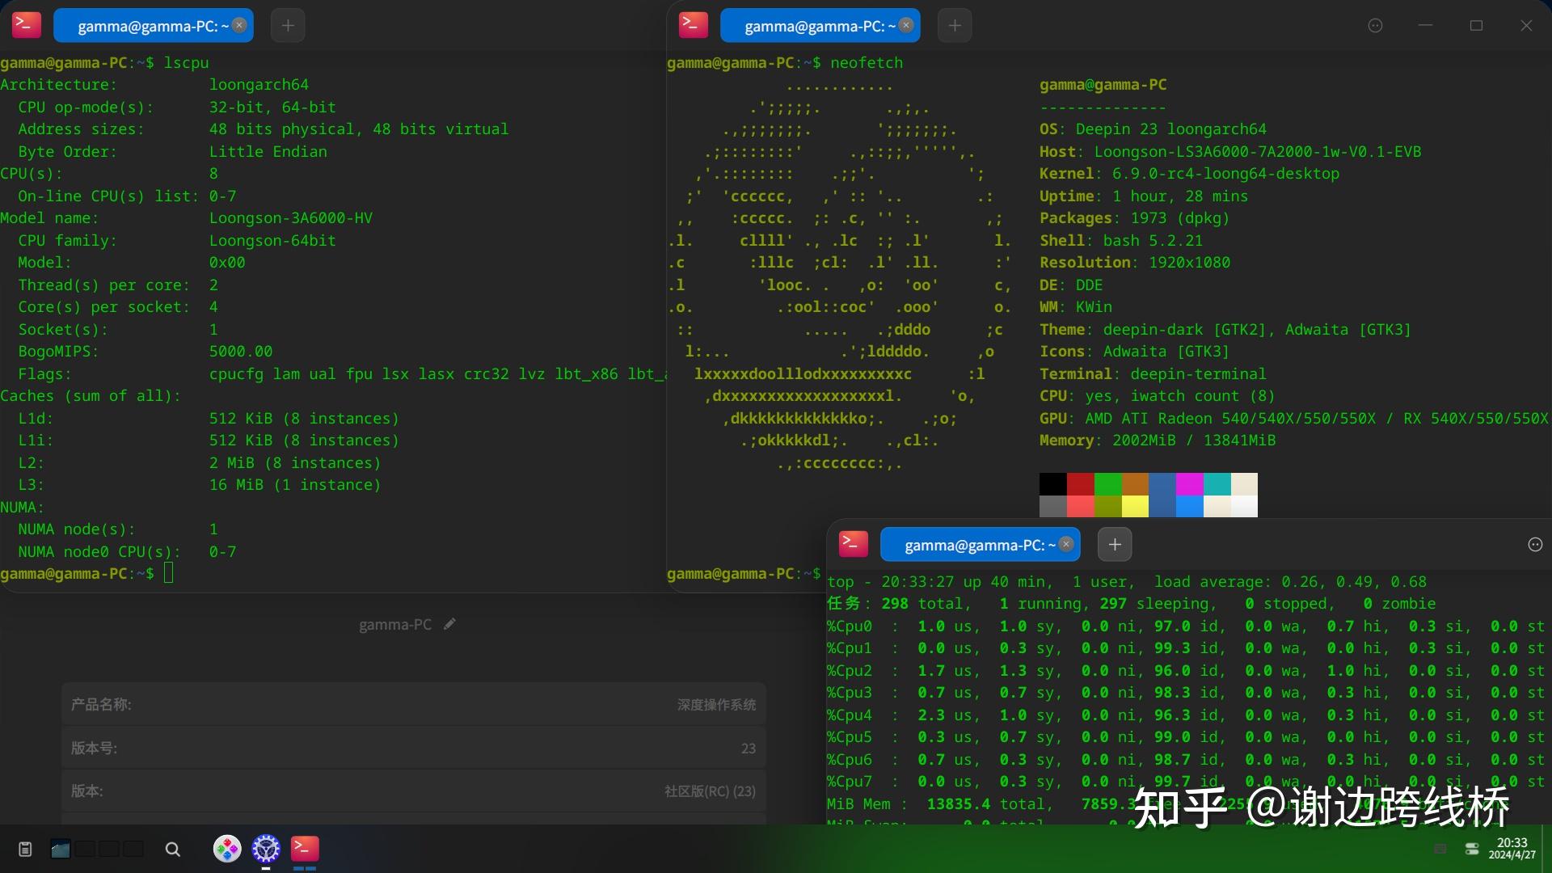Launch the App Store from the dock

[x=227, y=849]
